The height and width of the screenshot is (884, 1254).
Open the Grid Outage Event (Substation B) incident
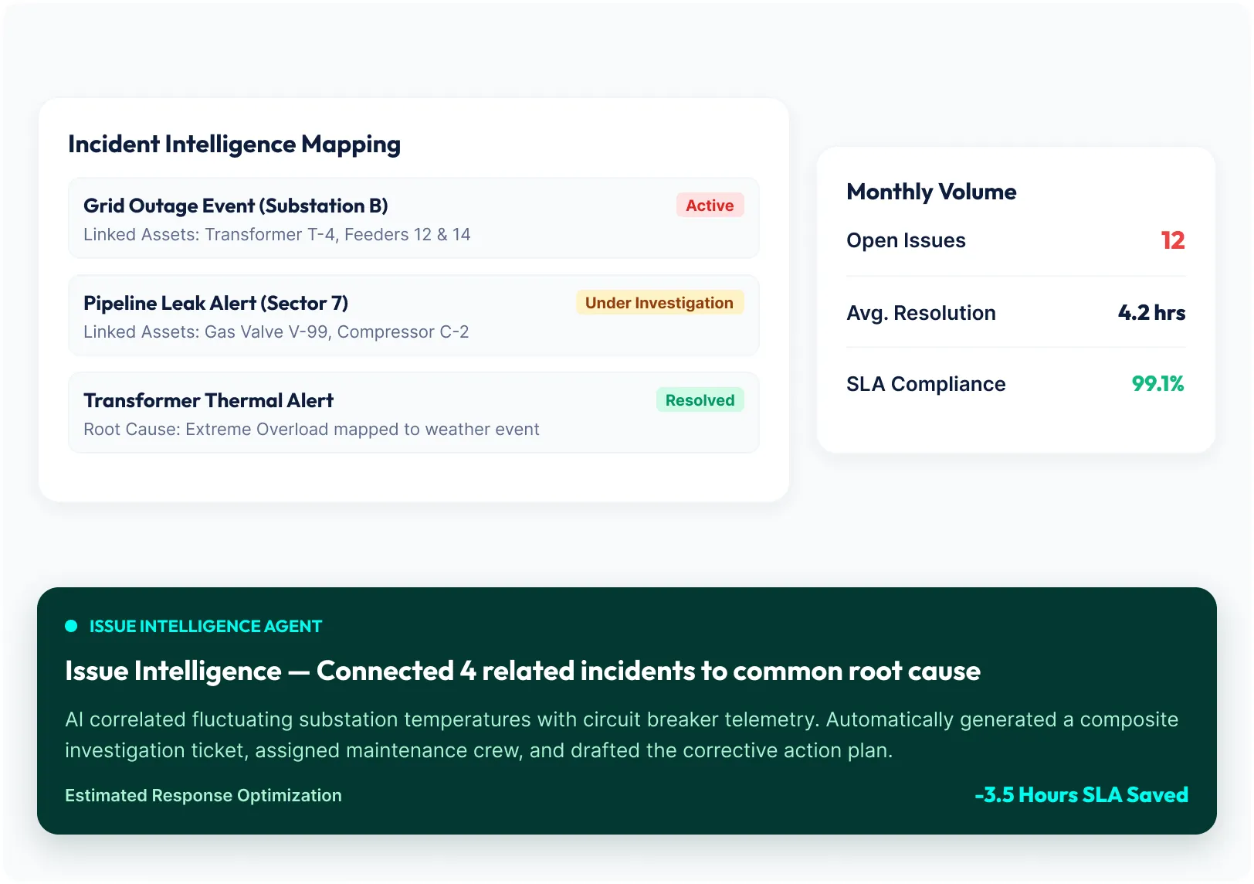pyautogui.click(x=414, y=218)
